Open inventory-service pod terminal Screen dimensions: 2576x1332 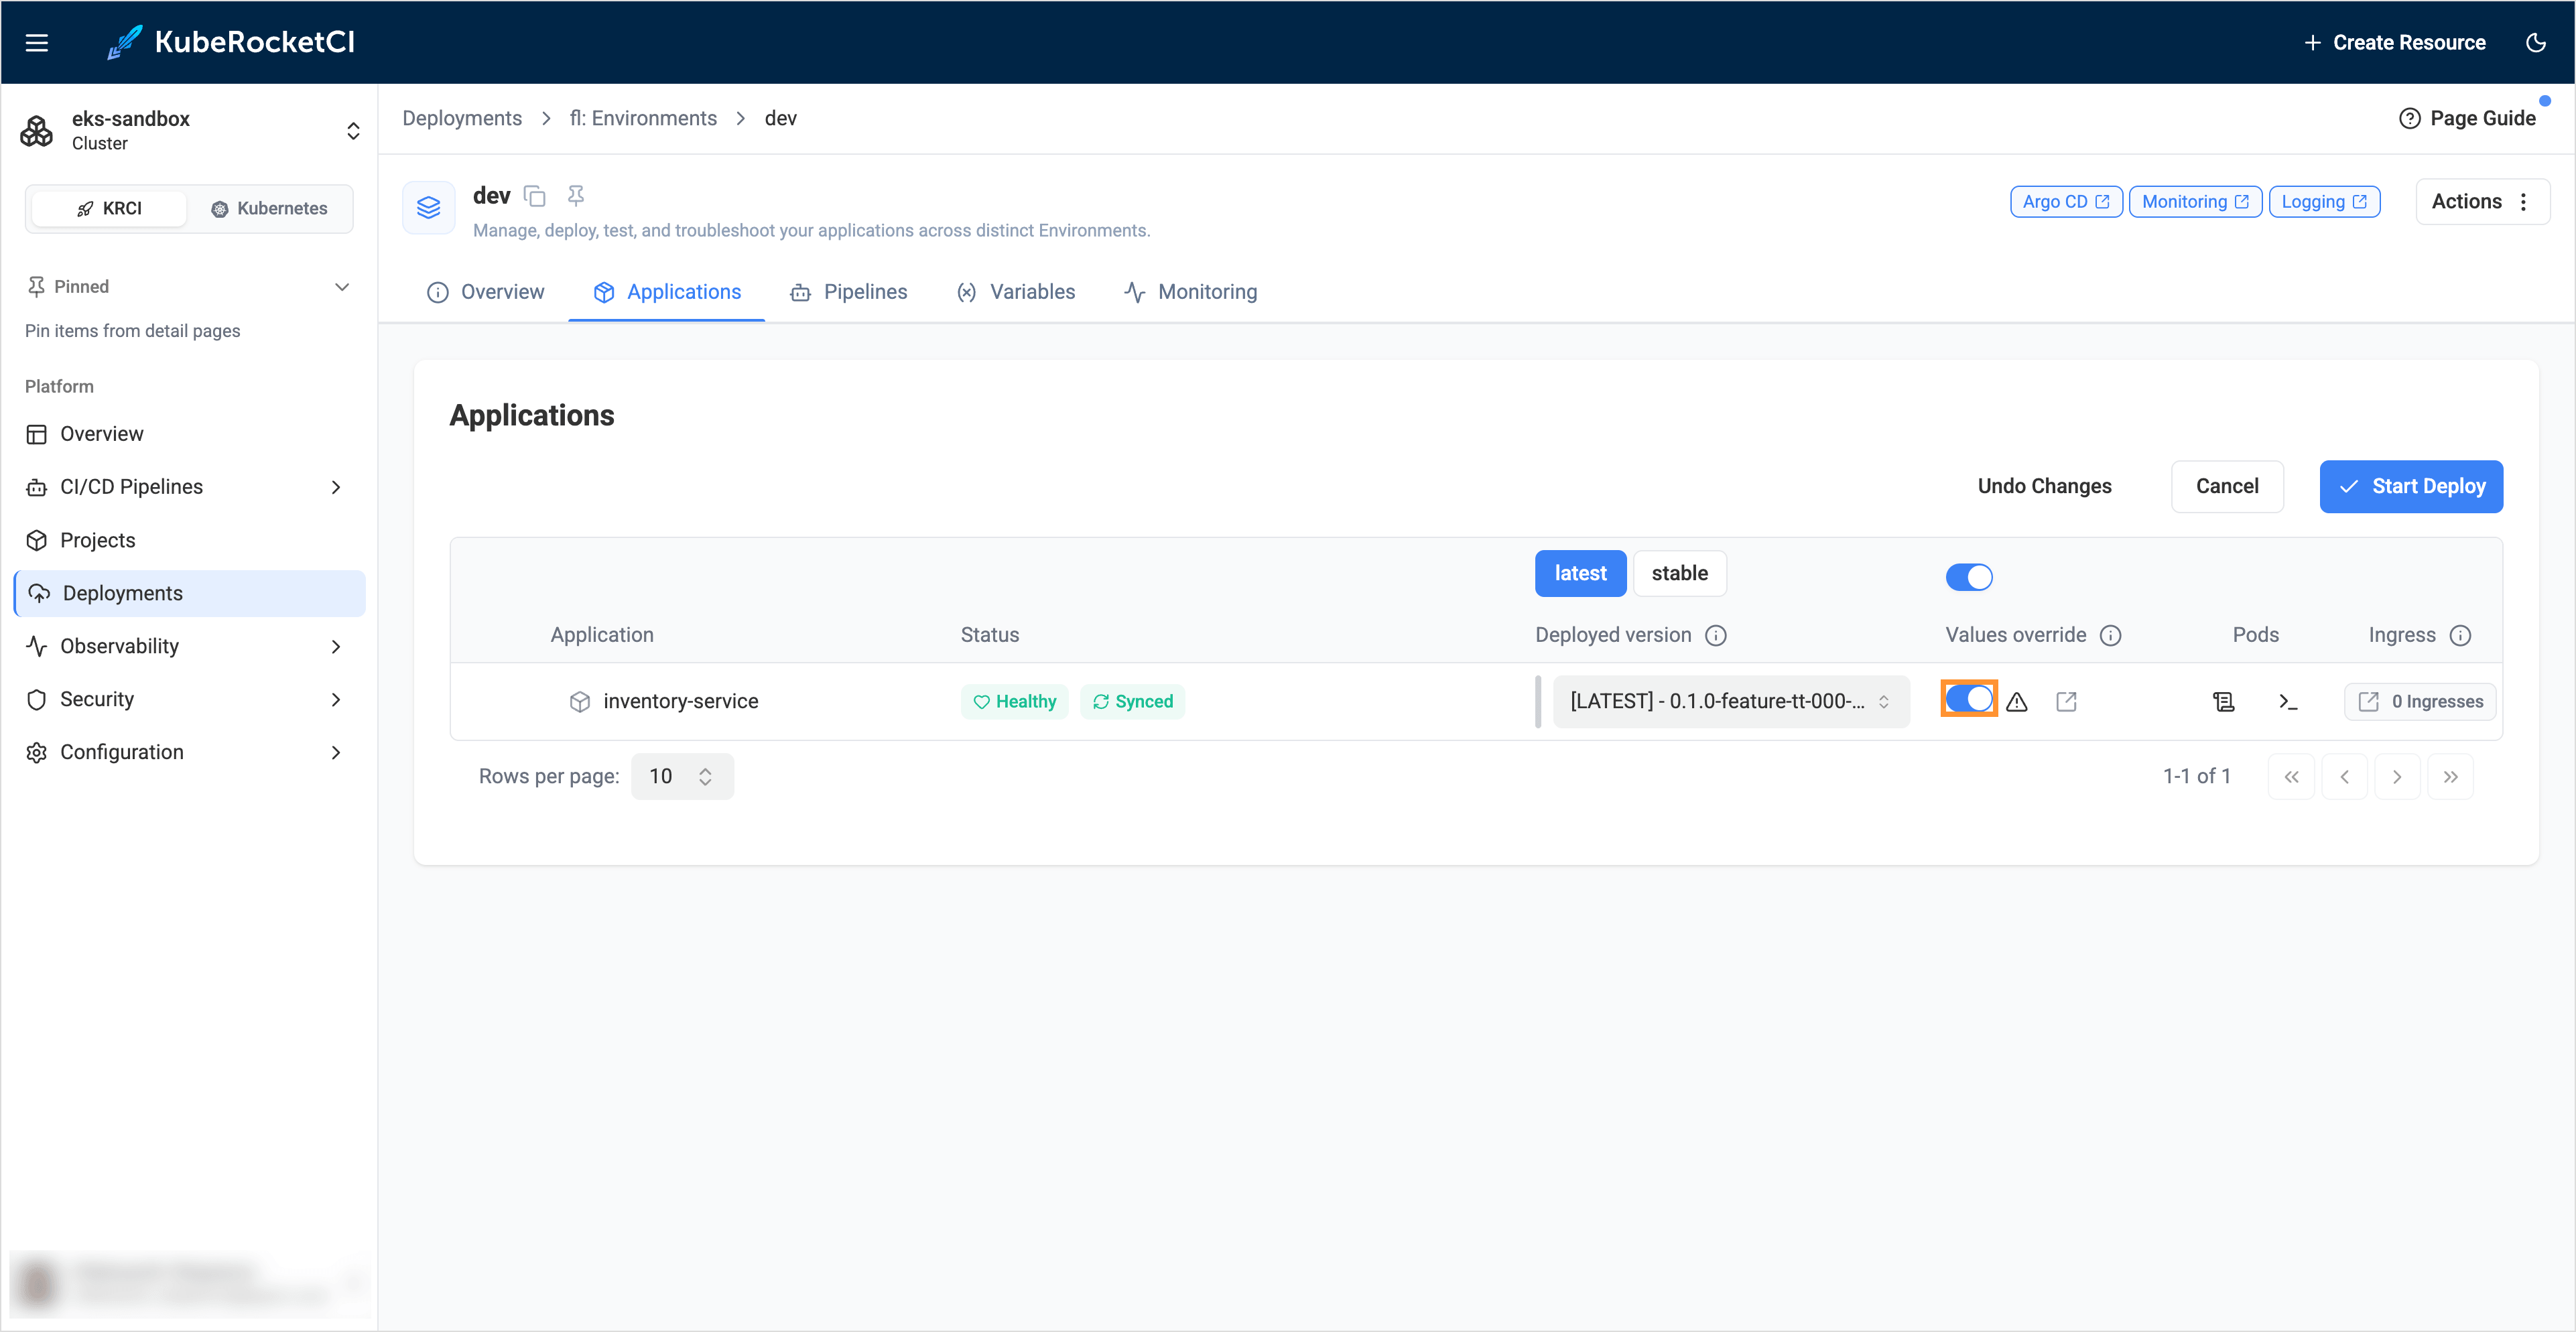(x=2288, y=702)
